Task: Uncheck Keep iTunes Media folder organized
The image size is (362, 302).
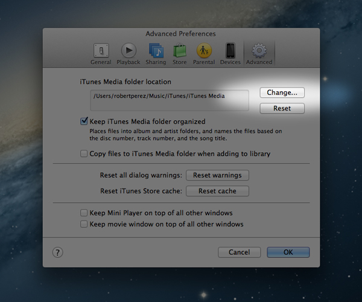Action: pyautogui.click(x=84, y=121)
